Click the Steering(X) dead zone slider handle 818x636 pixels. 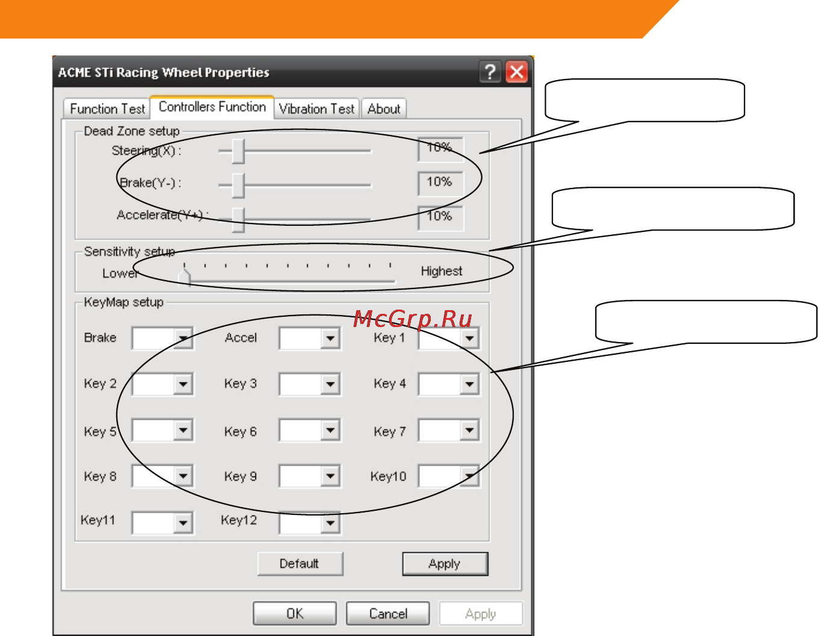tap(239, 151)
